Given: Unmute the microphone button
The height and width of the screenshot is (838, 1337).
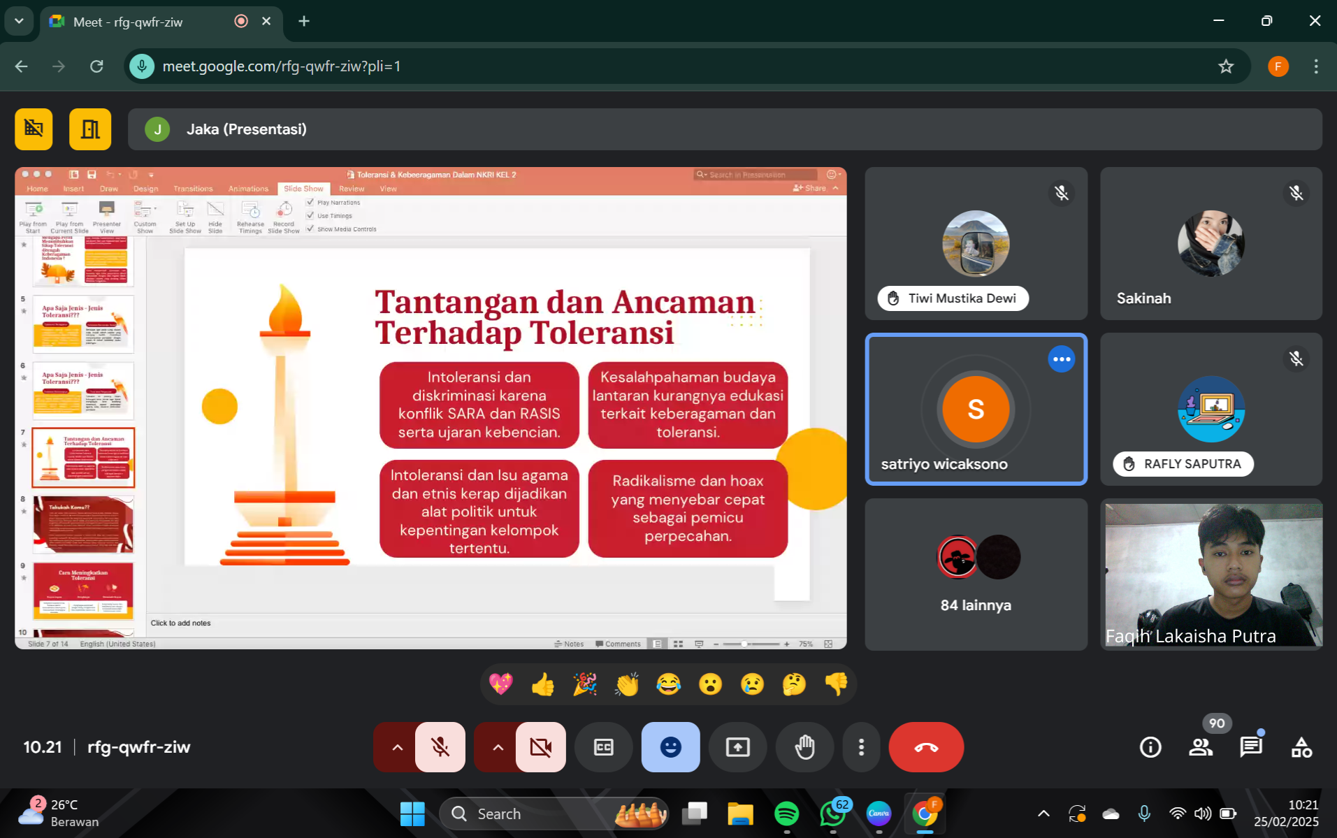Looking at the screenshot, I should tap(440, 747).
